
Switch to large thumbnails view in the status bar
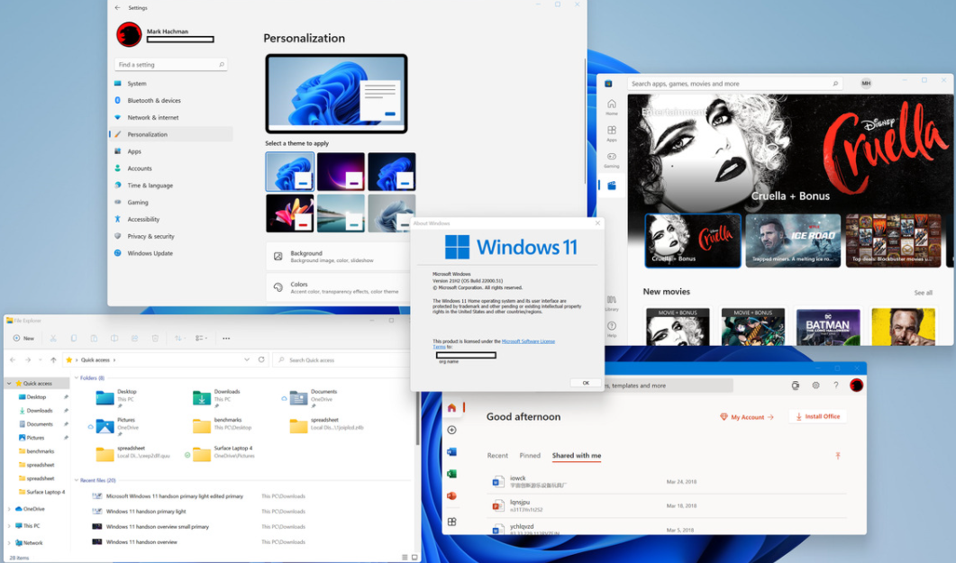pos(415,558)
